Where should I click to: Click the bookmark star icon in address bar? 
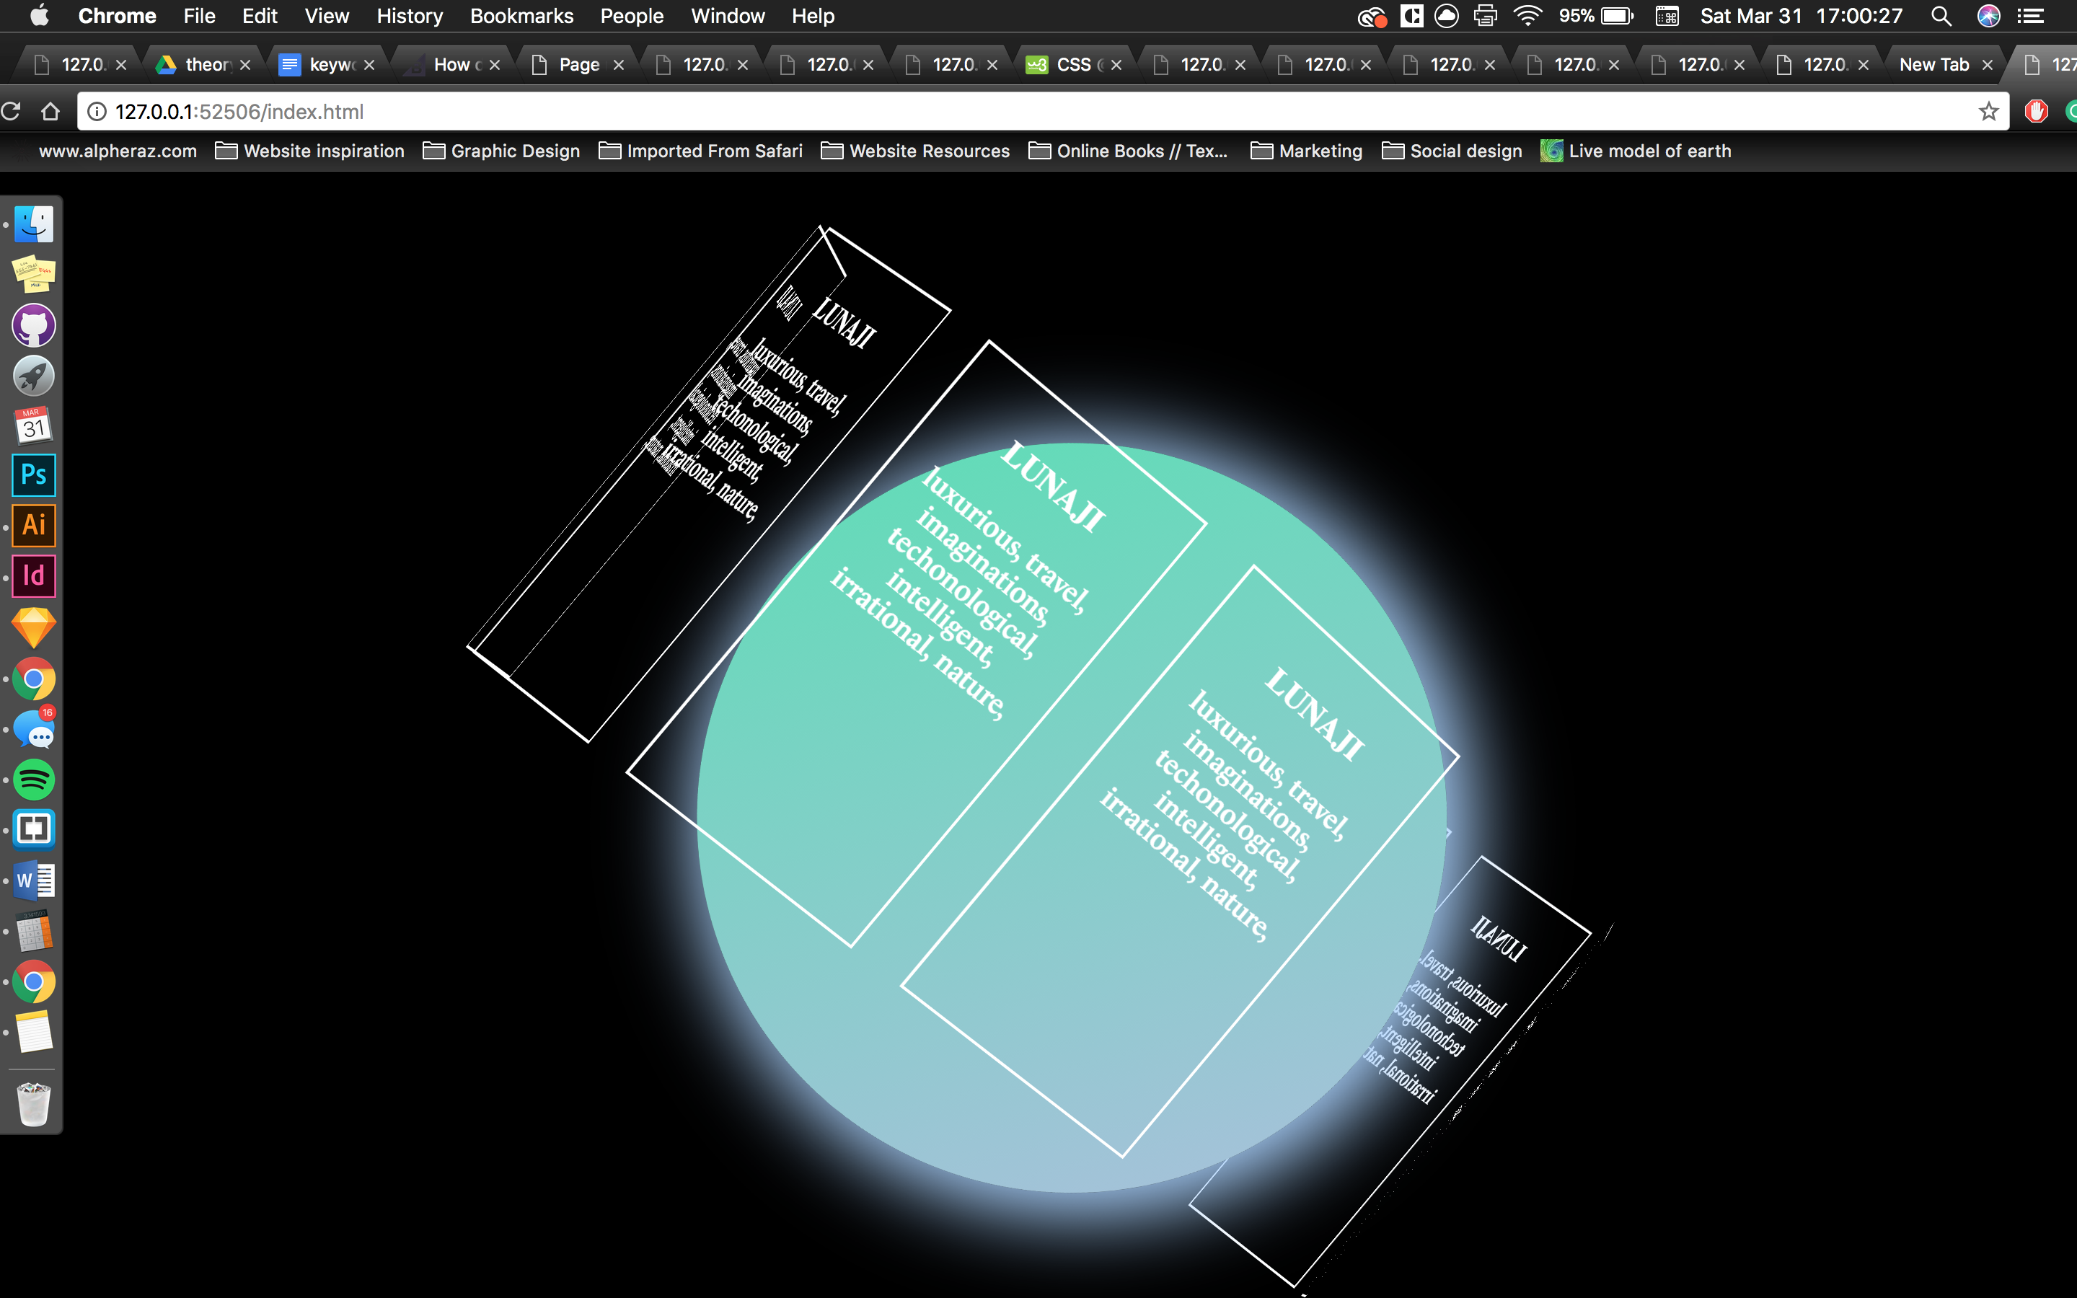(x=1988, y=112)
